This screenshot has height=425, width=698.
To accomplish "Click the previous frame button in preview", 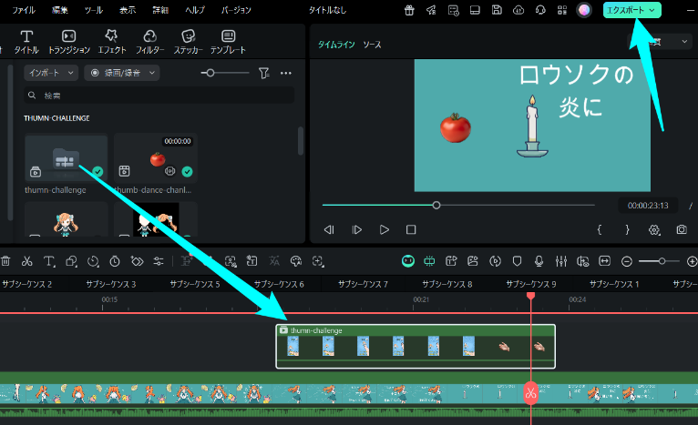I will 329,230.
